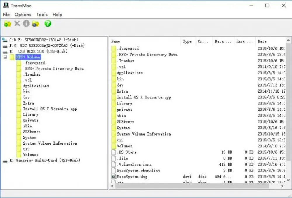Select the .file entry in file list
Screen dimensions: 292x198
pyautogui.click(x=122, y=158)
